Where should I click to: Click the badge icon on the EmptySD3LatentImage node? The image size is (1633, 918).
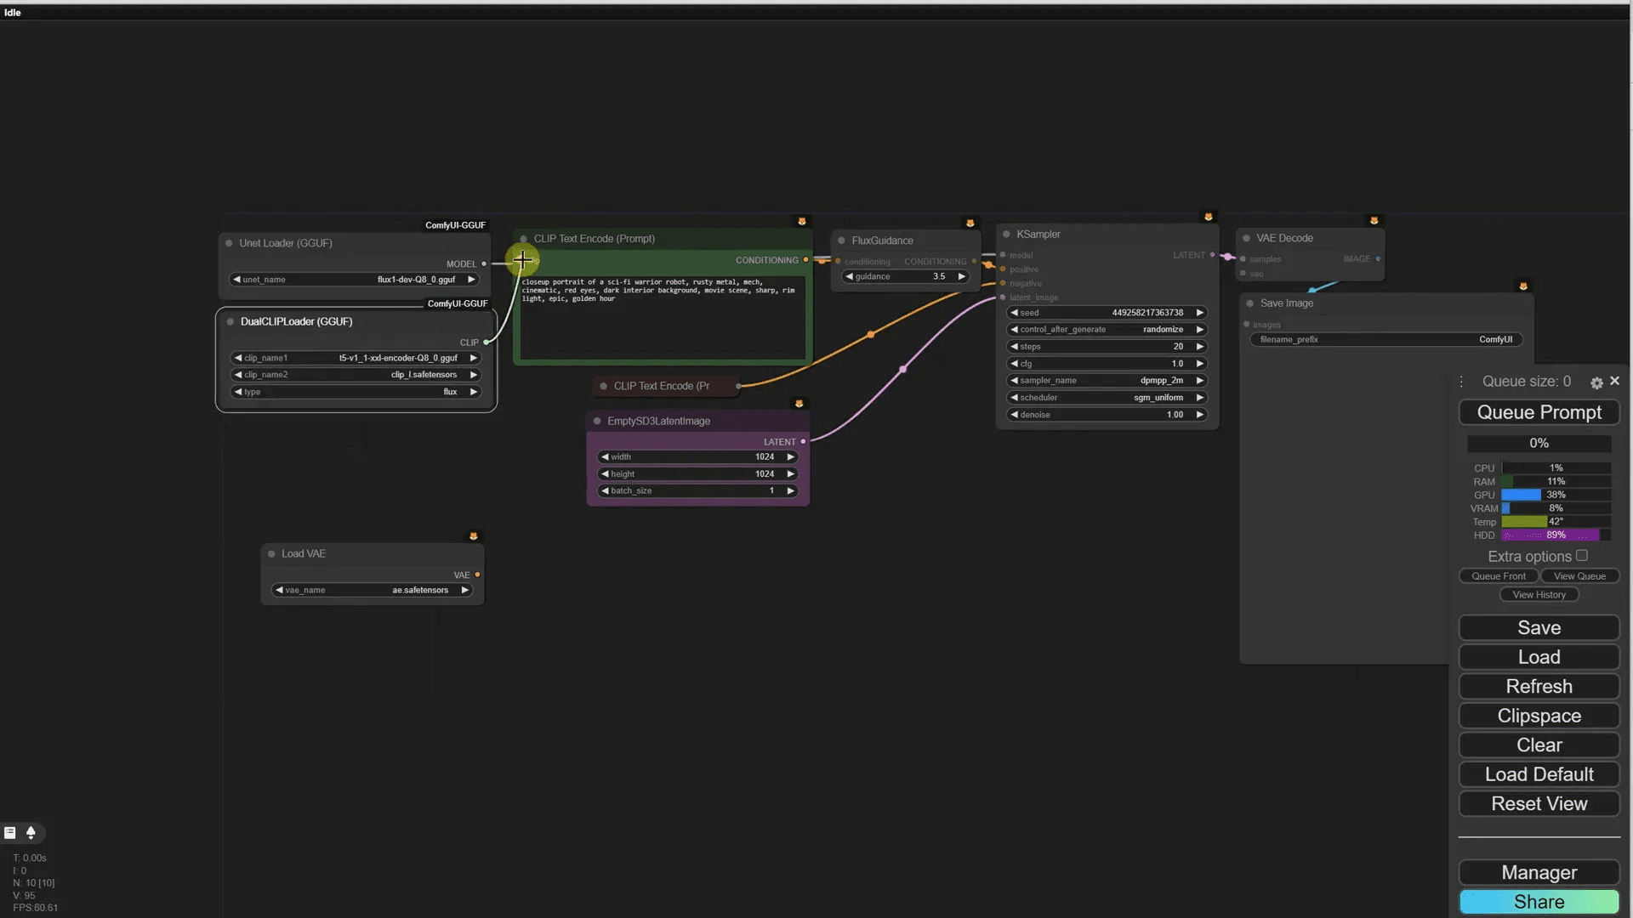798,404
